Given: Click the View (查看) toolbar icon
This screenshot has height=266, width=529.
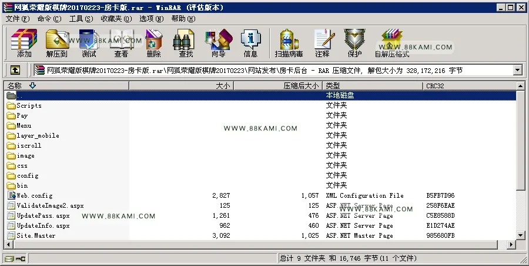Looking at the screenshot, I should point(121,43).
